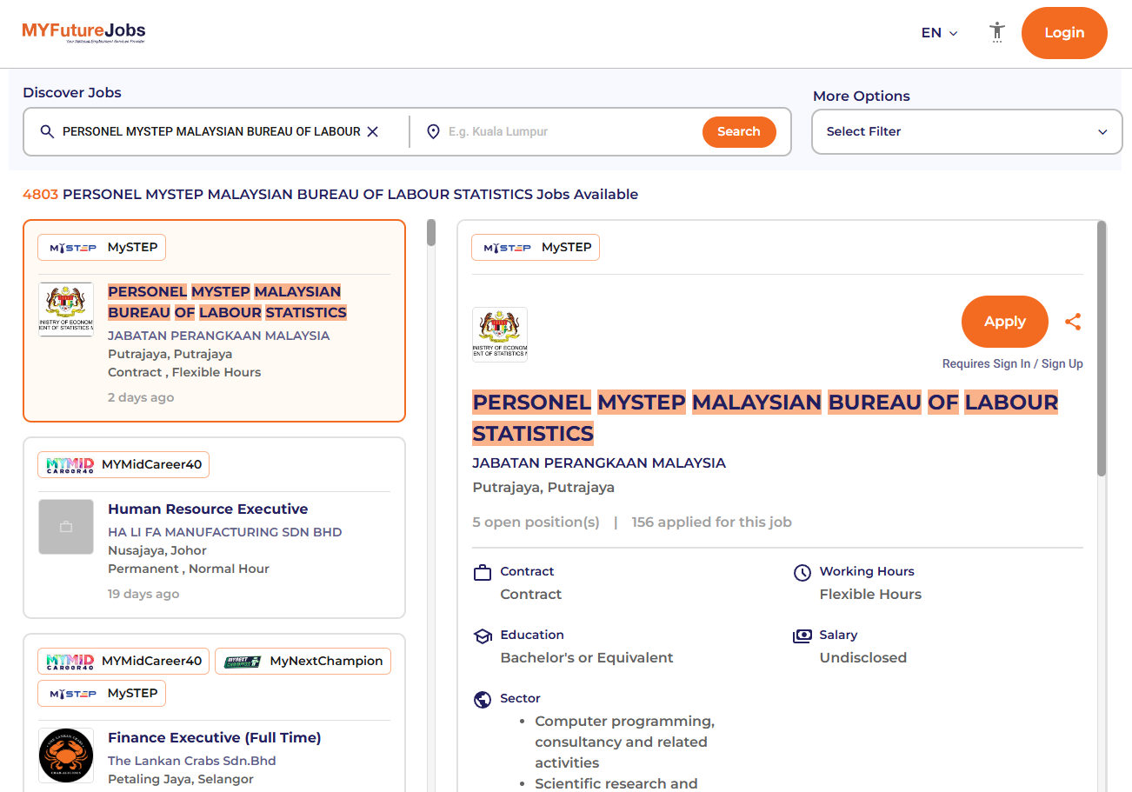Open Finance Executive (Full Time) job title
The height and width of the screenshot is (792, 1132).
(215, 738)
